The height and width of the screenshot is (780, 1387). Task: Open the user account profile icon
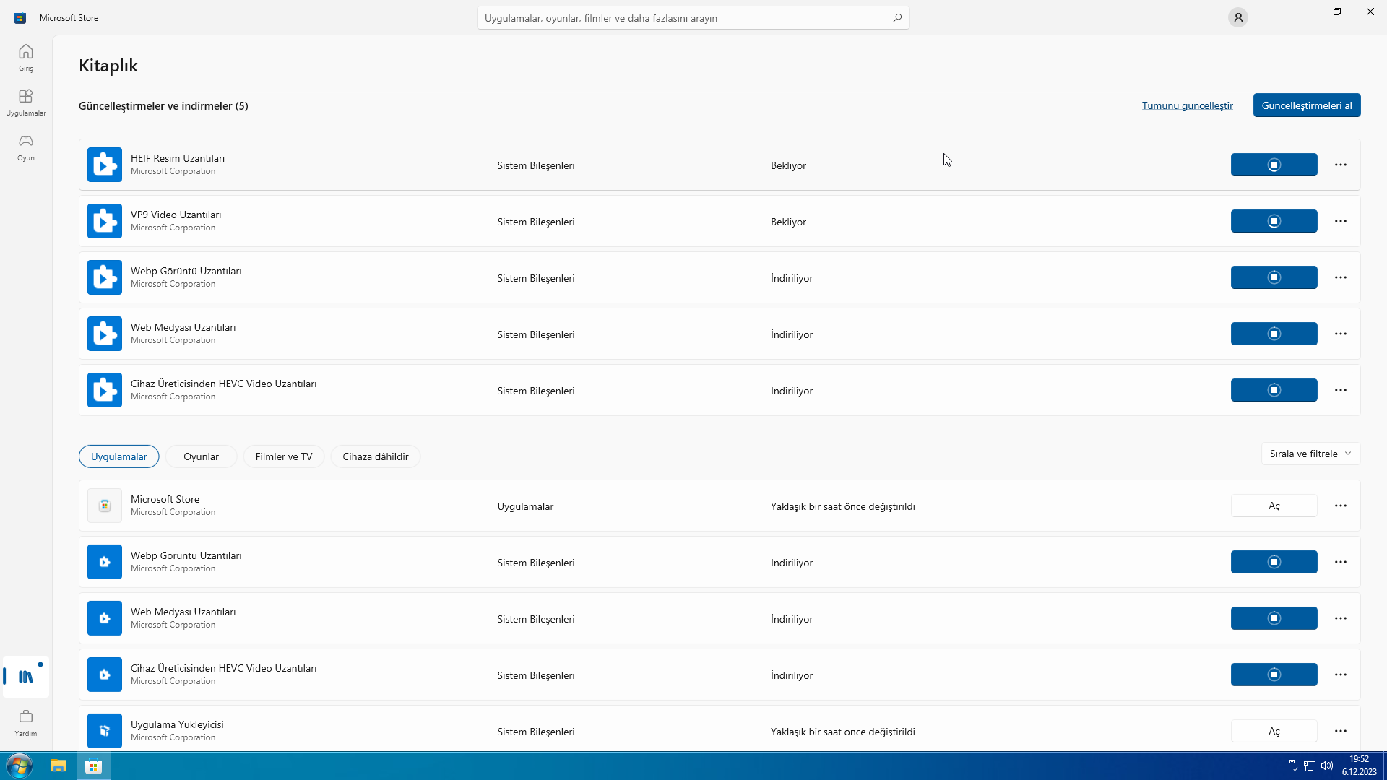(1238, 17)
